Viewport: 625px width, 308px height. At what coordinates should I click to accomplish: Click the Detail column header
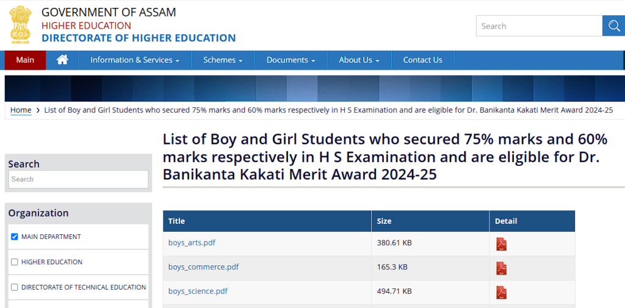(532, 221)
